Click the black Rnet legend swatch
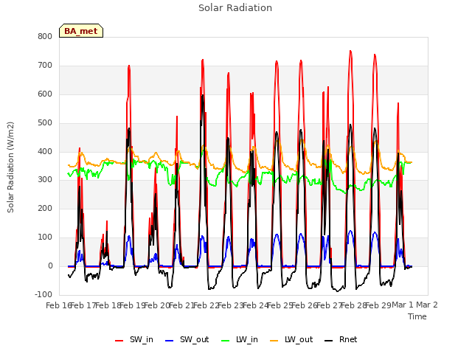This screenshot has height=354, width=472. [329, 341]
